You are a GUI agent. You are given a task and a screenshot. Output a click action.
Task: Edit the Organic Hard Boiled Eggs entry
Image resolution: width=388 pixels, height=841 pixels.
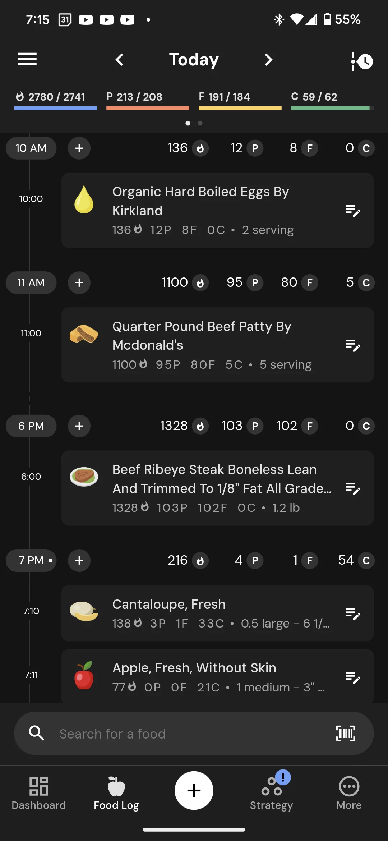(352, 211)
